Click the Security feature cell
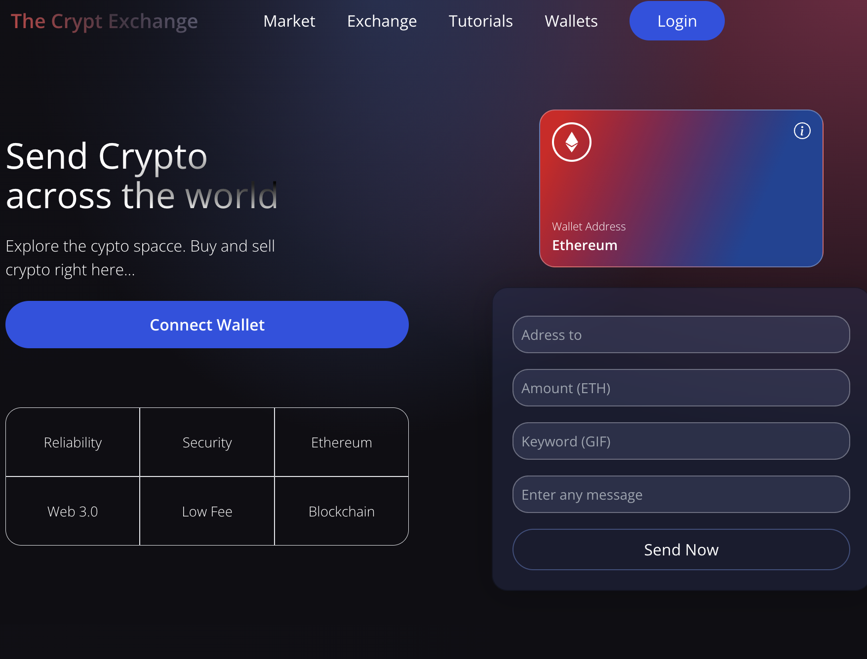This screenshot has height=659, width=867. tap(207, 442)
